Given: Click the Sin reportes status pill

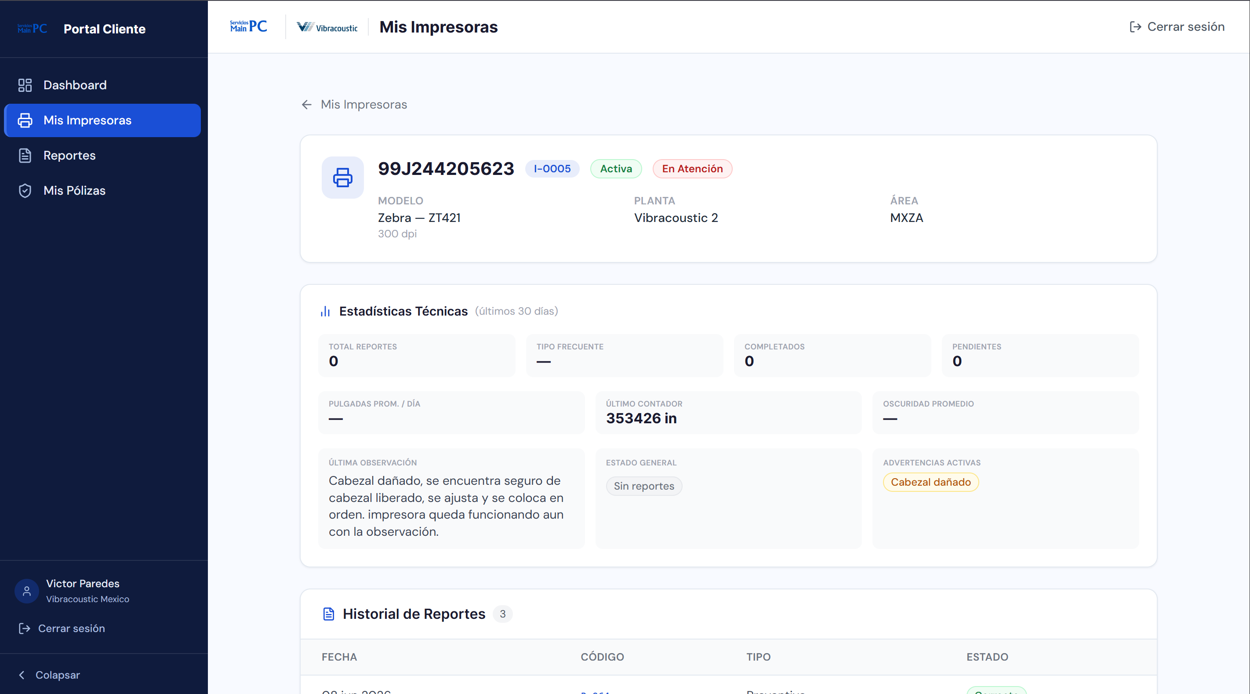Looking at the screenshot, I should pyautogui.click(x=644, y=486).
